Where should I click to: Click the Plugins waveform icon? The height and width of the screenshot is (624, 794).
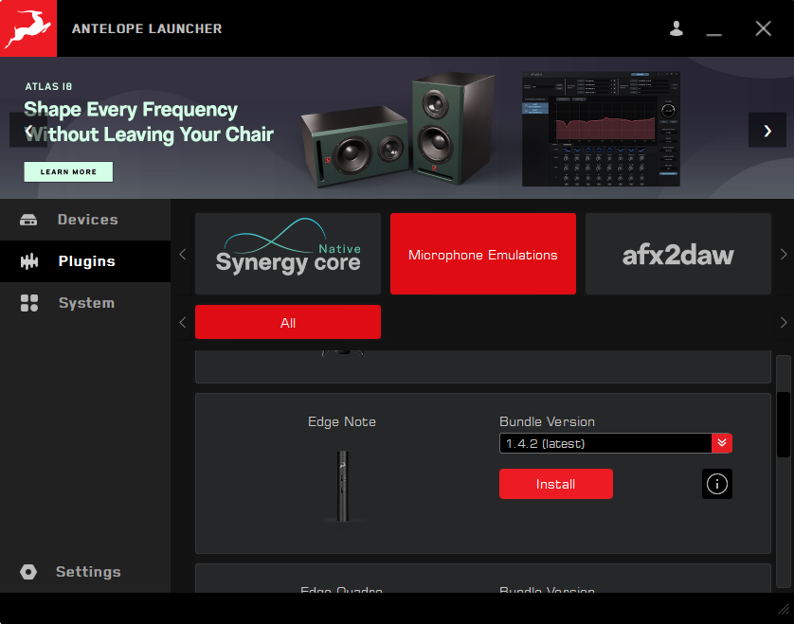point(28,261)
